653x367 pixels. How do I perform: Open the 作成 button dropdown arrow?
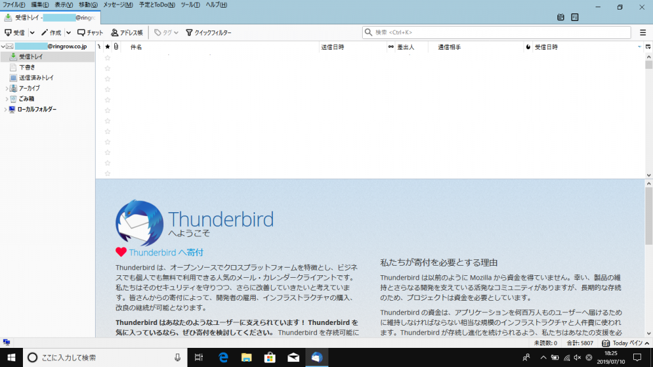pos(68,32)
